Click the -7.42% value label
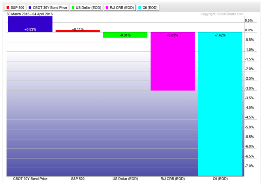261x183 pixels. (220, 35)
